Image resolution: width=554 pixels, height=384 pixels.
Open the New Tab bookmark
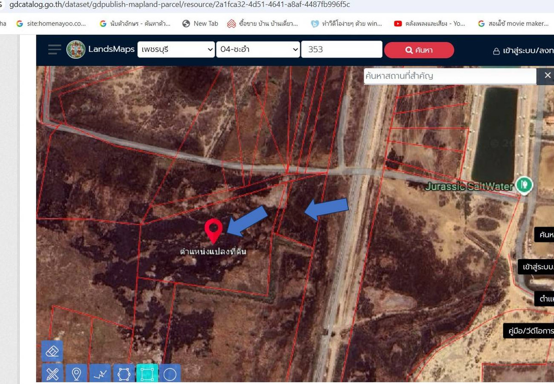click(x=200, y=24)
